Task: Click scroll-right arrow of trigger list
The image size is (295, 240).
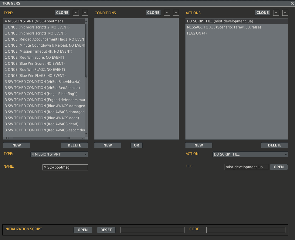Action: point(82,138)
